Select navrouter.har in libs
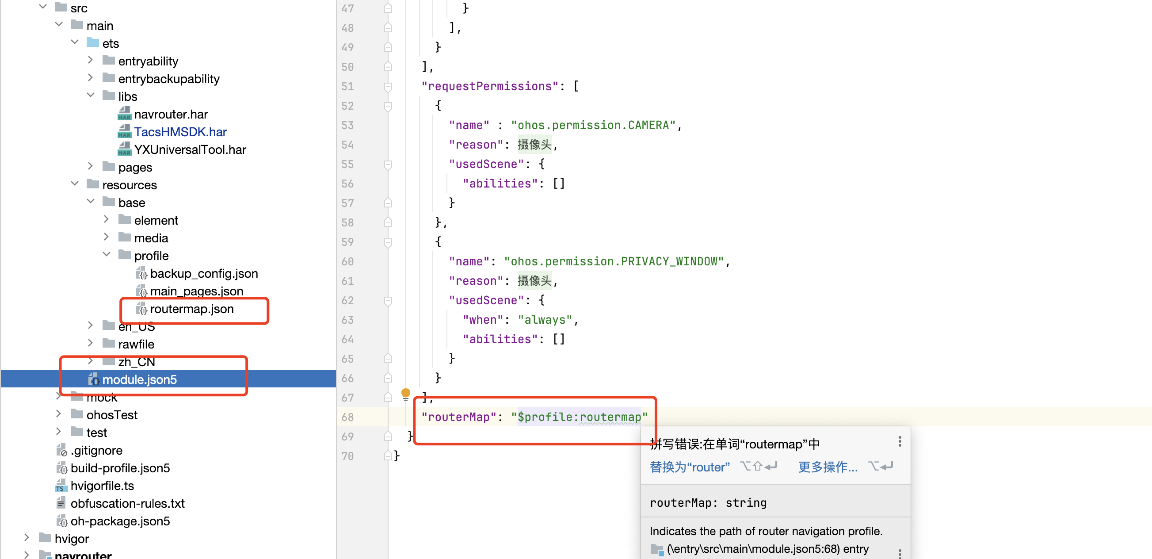Image resolution: width=1152 pixels, height=559 pixels. (x=171, y=115)
